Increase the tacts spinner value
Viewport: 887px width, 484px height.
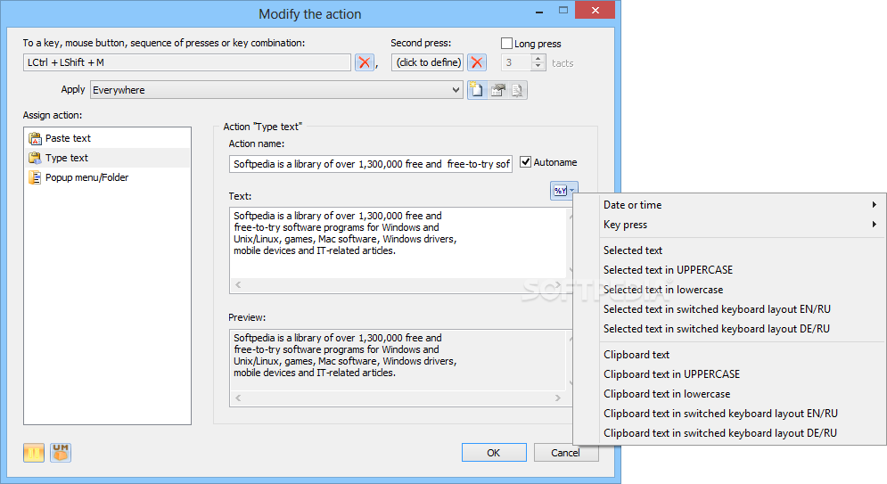pos(538,58)
